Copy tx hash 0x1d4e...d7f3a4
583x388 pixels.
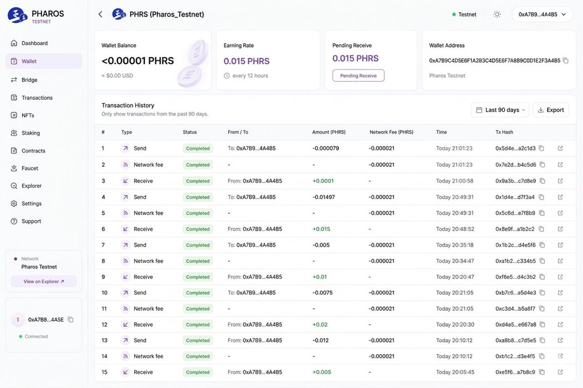click(541, 197)
